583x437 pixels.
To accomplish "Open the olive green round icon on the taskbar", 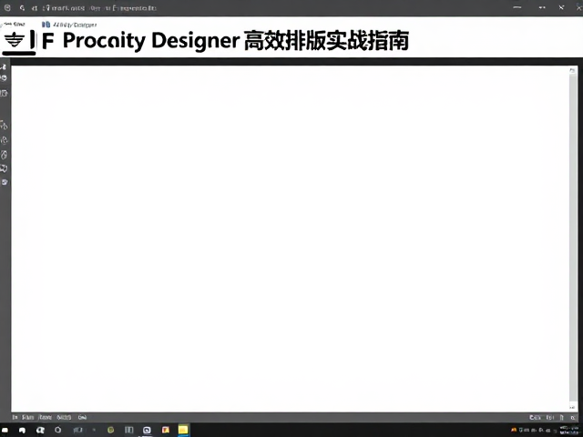I will 110,430.
